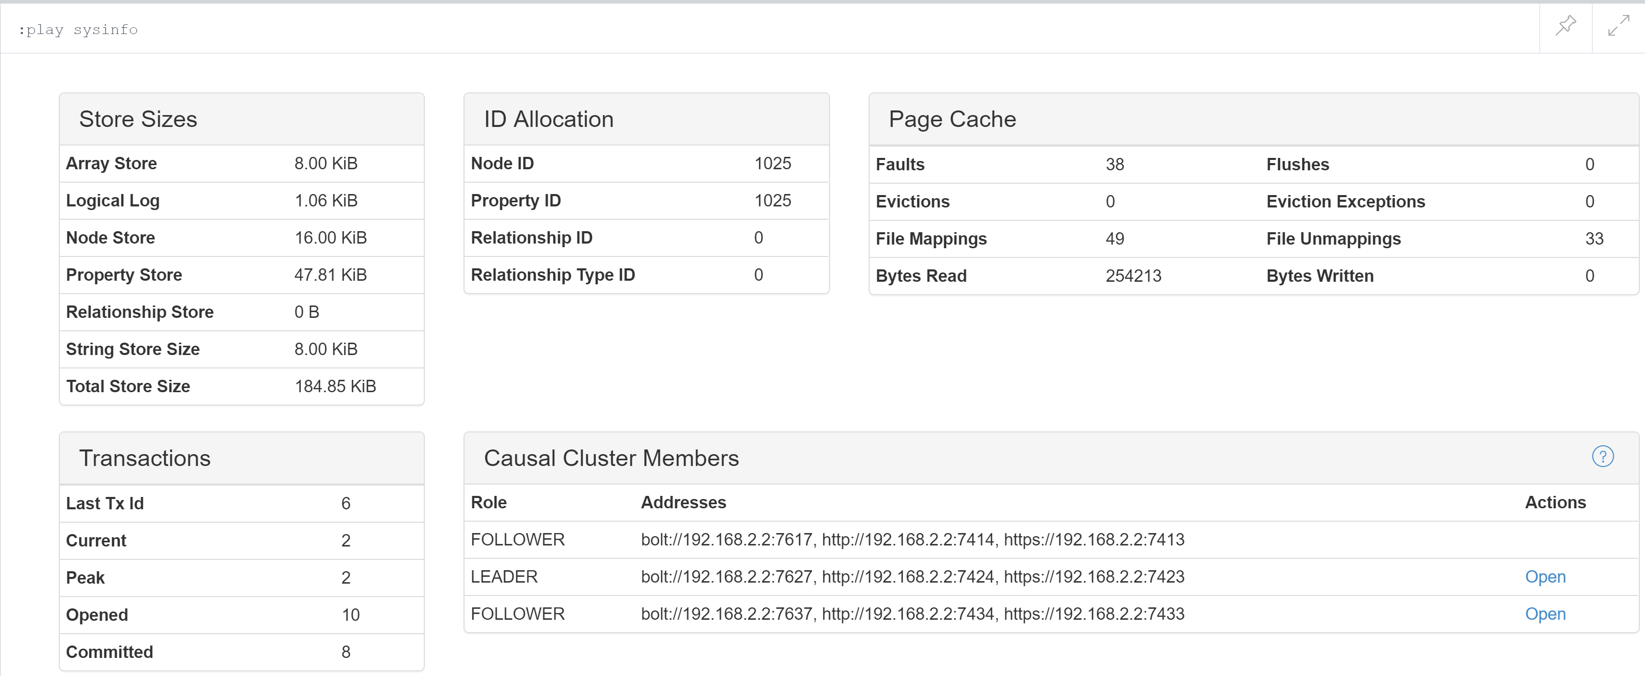Click the String Store Size value
The width and height of the screenshot is (1645, 676).
pyautogui.click(x=326, y=348)
